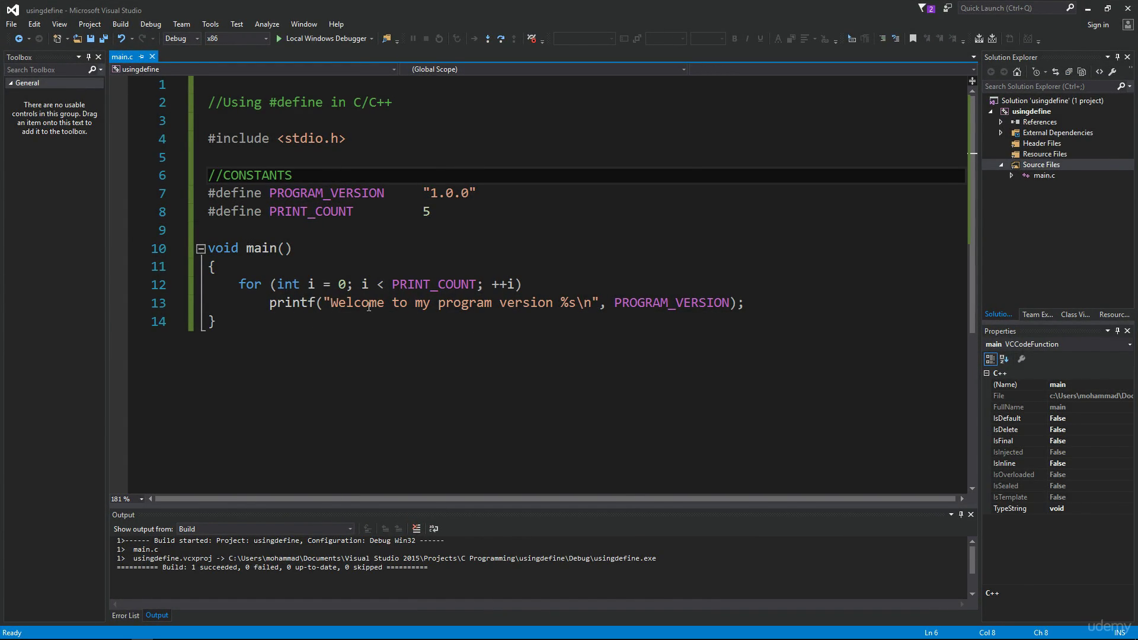The width and height of the screenshot is (1138, 640).
Task: Switch to the Error List tab
Action: point(126,615)
